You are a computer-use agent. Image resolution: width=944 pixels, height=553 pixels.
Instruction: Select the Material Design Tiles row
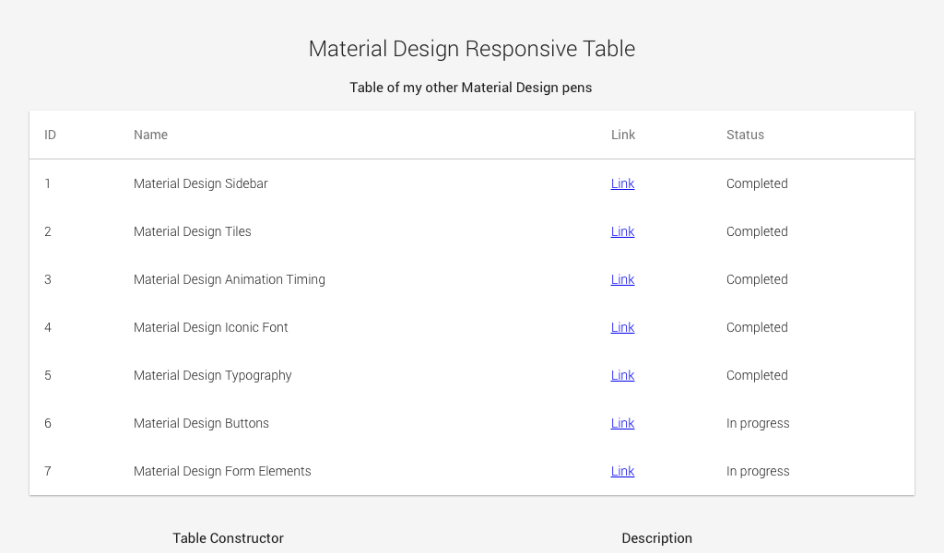tap(277, 231)
